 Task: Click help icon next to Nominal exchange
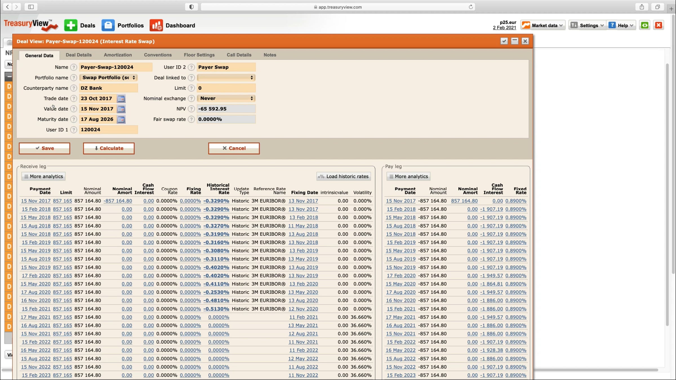click(191, 99)
